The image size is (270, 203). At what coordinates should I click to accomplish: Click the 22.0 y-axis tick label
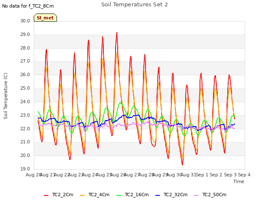pos(25,129)
